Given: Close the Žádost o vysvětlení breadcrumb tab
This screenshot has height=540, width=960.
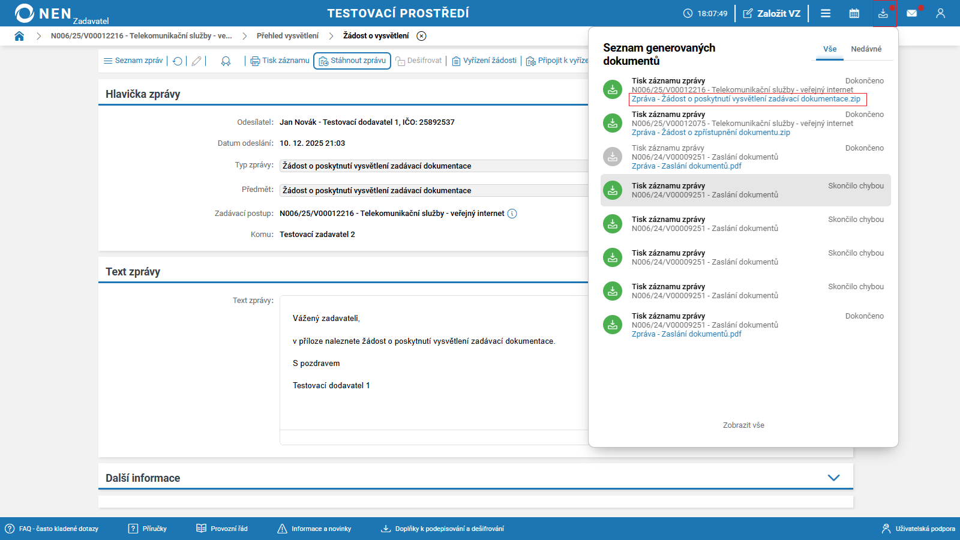Looking at the screenshot, I should click(x=422, y=36).
